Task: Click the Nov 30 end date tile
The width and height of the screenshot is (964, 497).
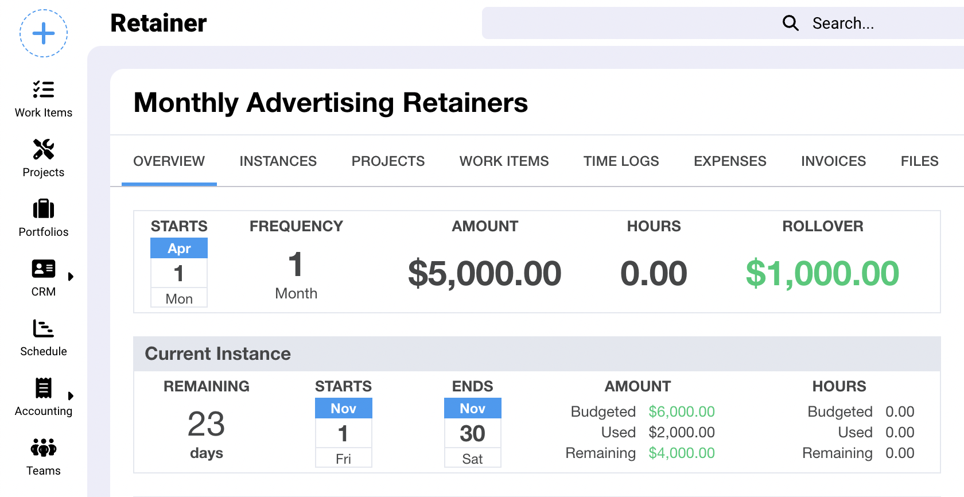Action: [472, 433]
